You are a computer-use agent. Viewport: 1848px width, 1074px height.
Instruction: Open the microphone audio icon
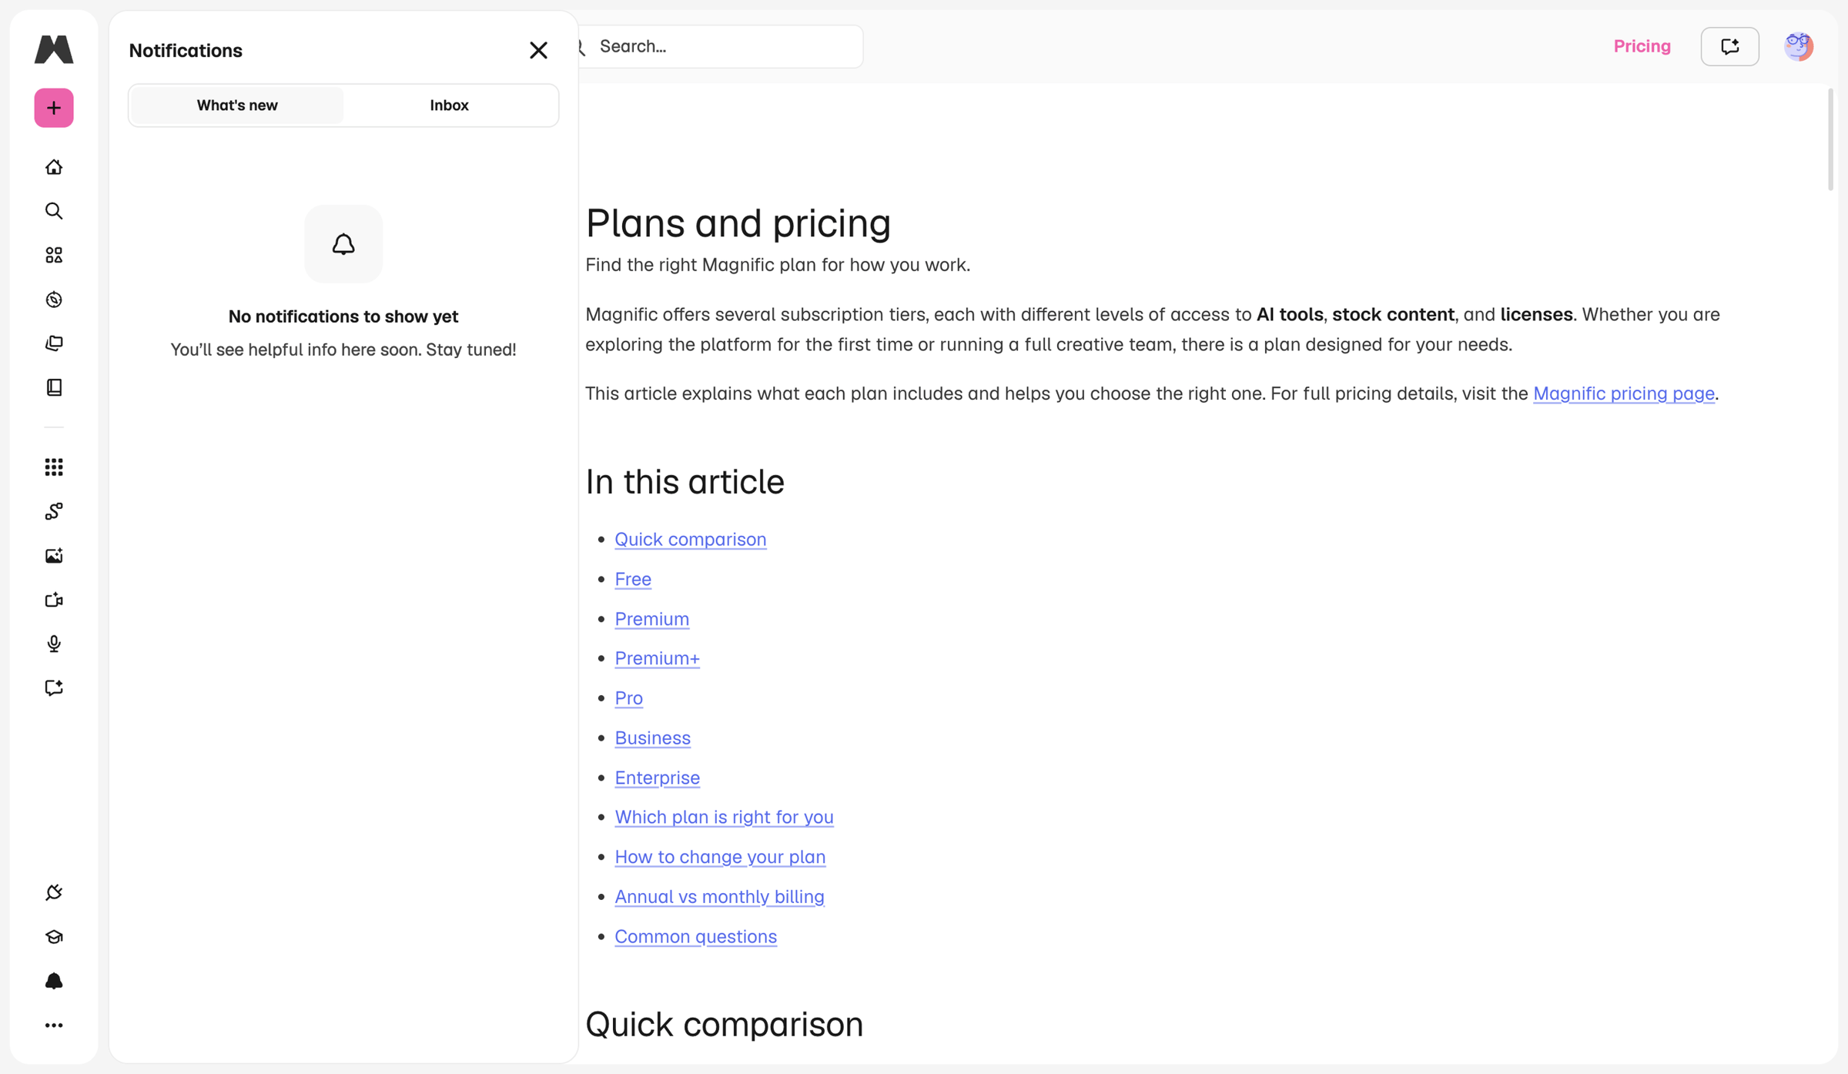click(x=54, y=644)
